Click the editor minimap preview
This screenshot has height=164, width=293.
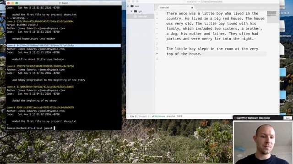coord(271,13)
